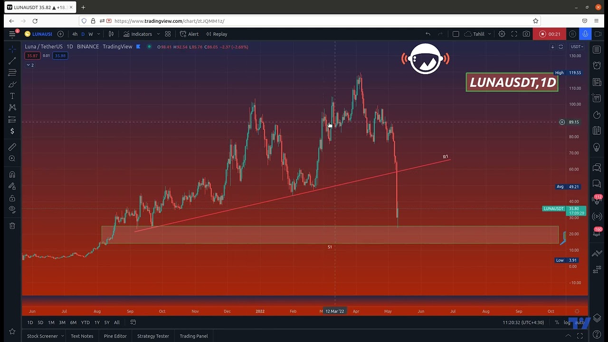Screen dimensions: 608x342
Task: Open the Ideas lightbulb panel
Action: [x=597, y=148]
